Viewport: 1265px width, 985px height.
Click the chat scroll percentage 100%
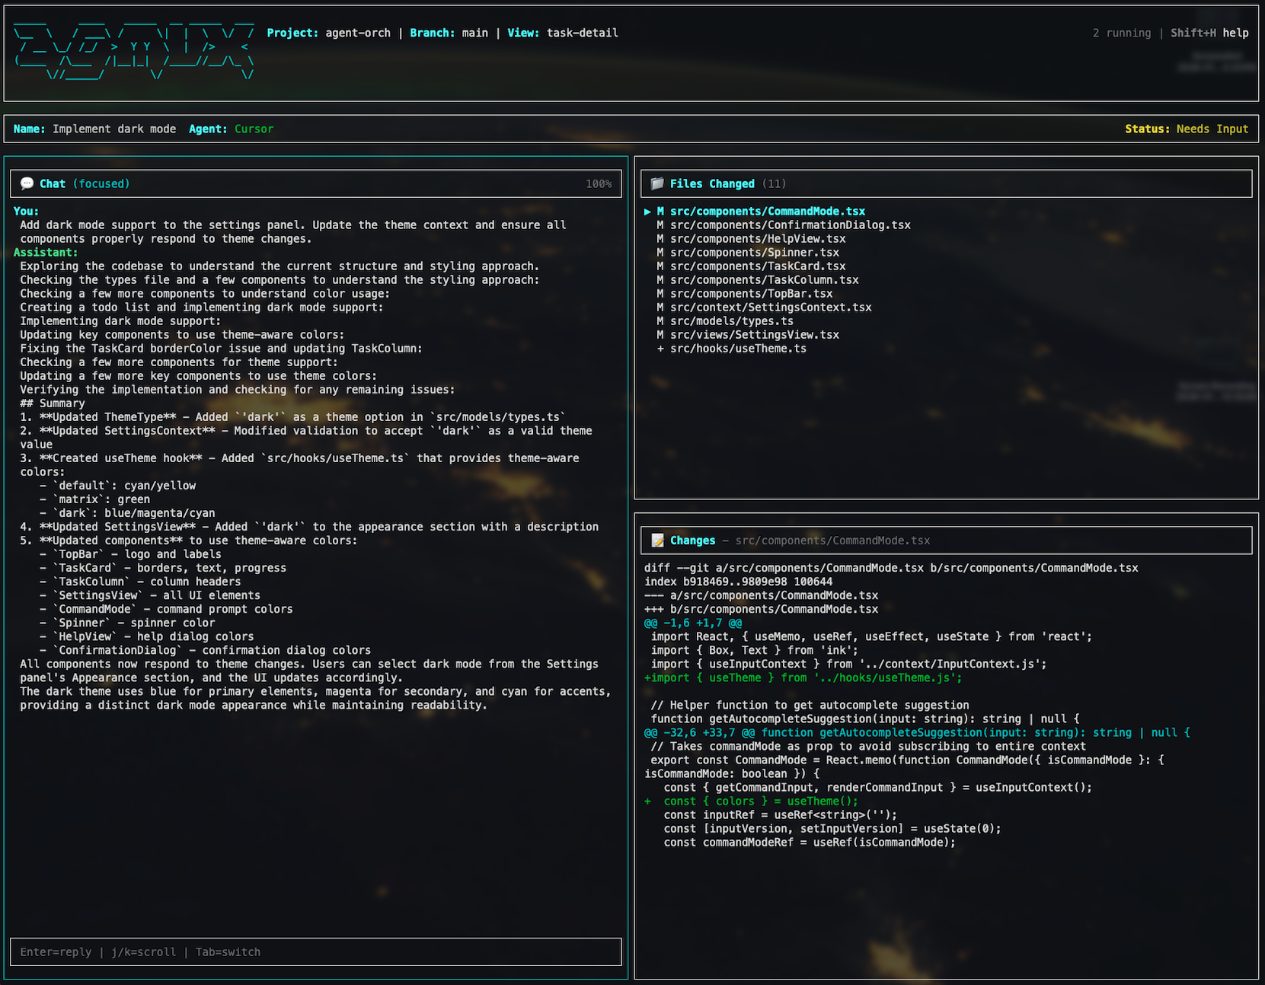click(599, 184)
